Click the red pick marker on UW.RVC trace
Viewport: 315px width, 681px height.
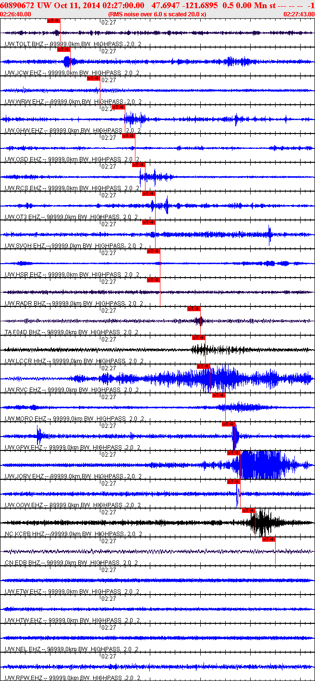tap(204, 366)
